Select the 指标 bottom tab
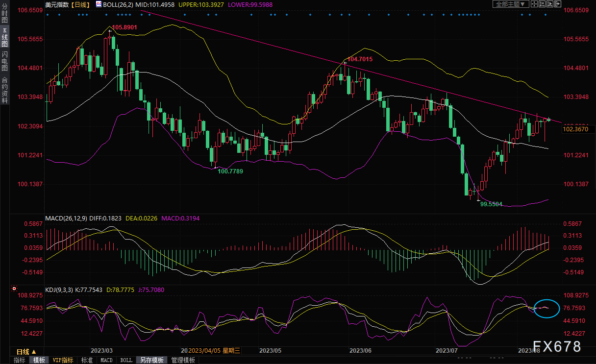 pyautogui.click(x=20, y=360)
